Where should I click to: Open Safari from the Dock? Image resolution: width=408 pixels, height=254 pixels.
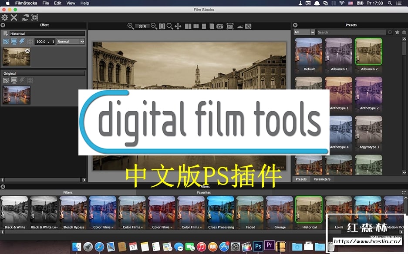pyautogui.click(x=99, y=247)
